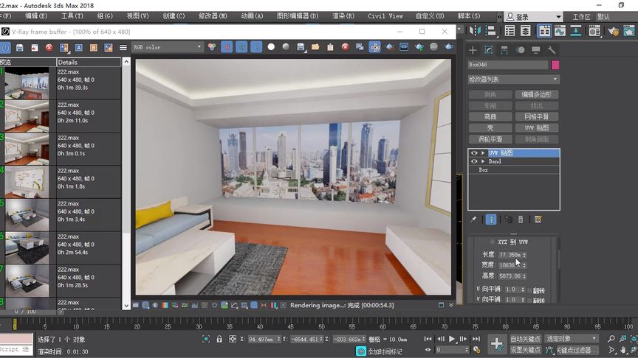The width and height of the screenshot is (638, 358).
Task: Adjust the 高度 height spinner arrows
Action: pyautogui.click(x=524, y=276)
